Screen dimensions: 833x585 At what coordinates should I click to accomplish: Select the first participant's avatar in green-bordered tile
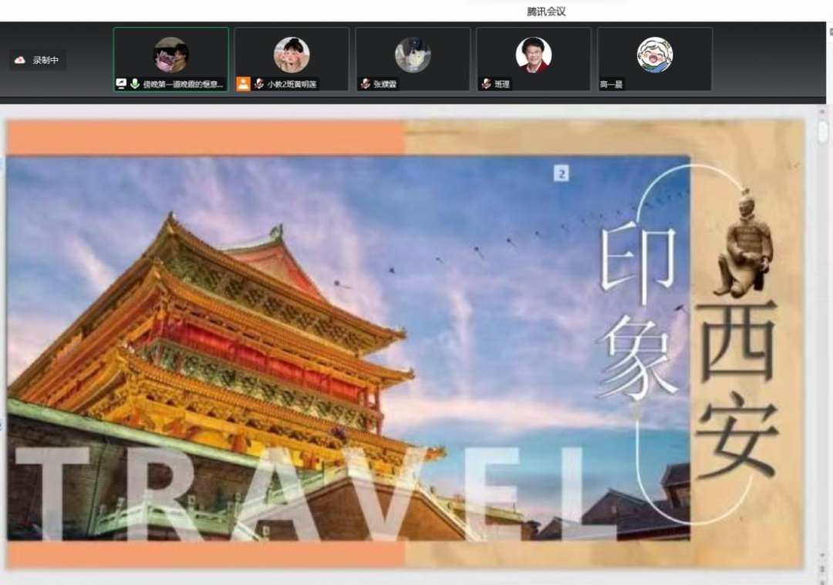pos(170,55)
